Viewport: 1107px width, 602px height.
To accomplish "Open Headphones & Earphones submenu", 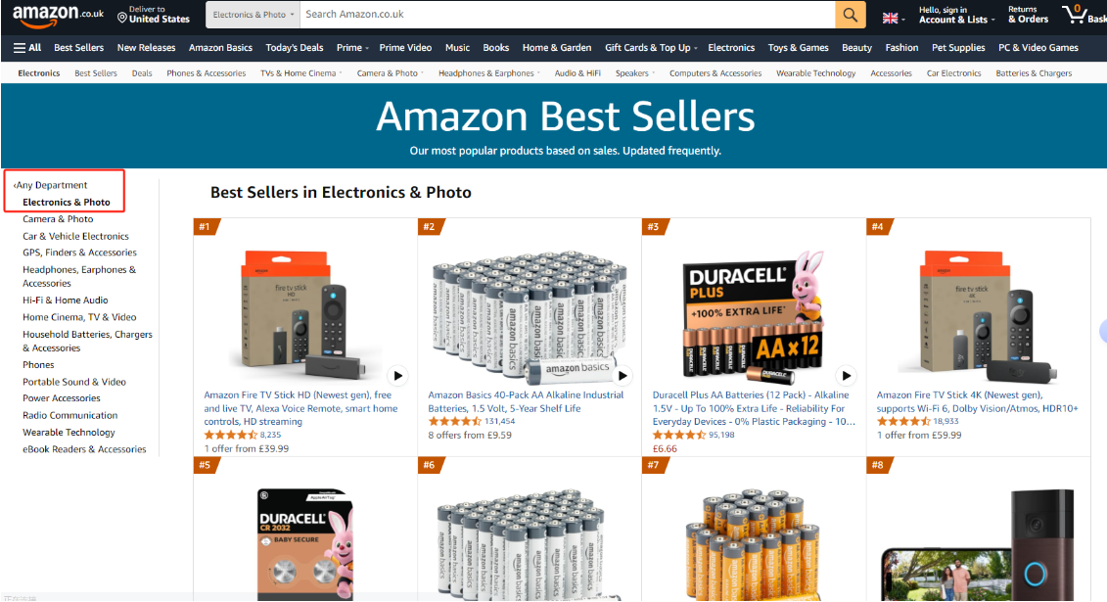I will [x=488, y=72].
